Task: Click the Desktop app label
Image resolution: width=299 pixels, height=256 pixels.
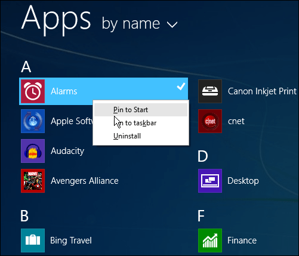Action: tap(243, 181)
